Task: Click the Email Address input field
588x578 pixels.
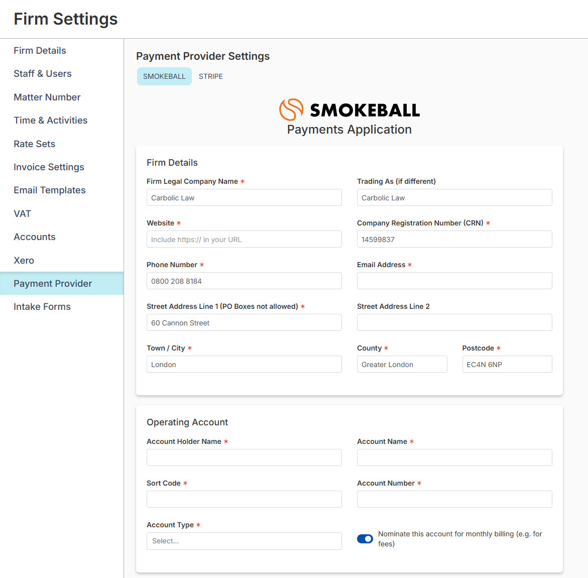Action: pos(454,281)
